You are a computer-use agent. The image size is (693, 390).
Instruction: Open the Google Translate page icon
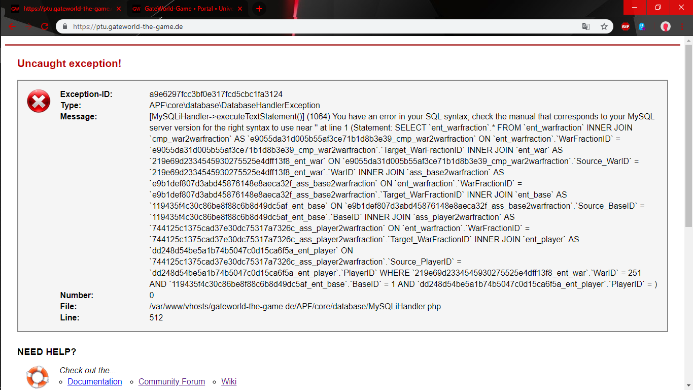585,27
